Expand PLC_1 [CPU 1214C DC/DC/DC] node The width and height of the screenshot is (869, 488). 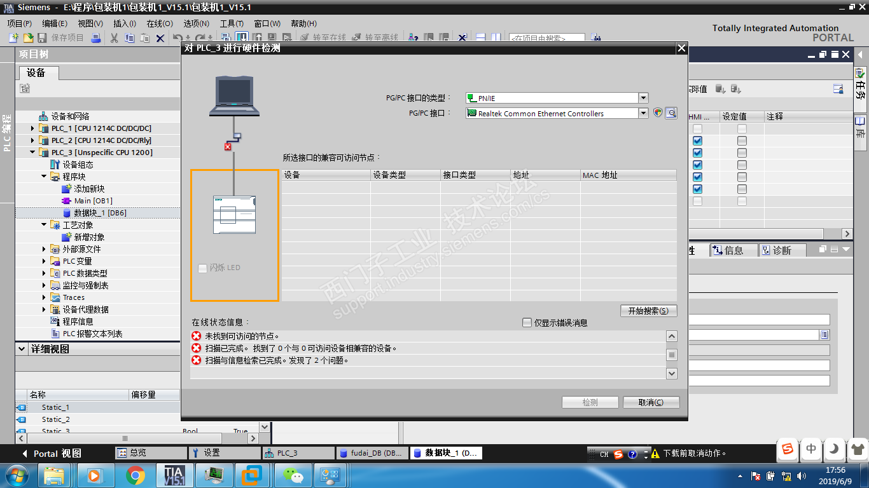[x=33, y=128]
